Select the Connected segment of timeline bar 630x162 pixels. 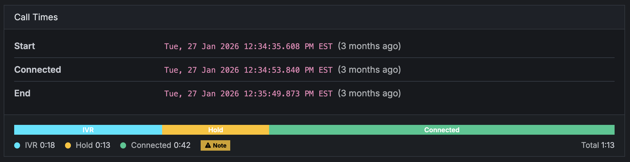tap(442, 130)
